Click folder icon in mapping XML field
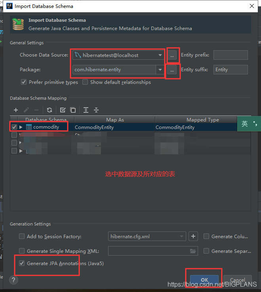Viewport: 261px width, 292px height. coord(193,251)
